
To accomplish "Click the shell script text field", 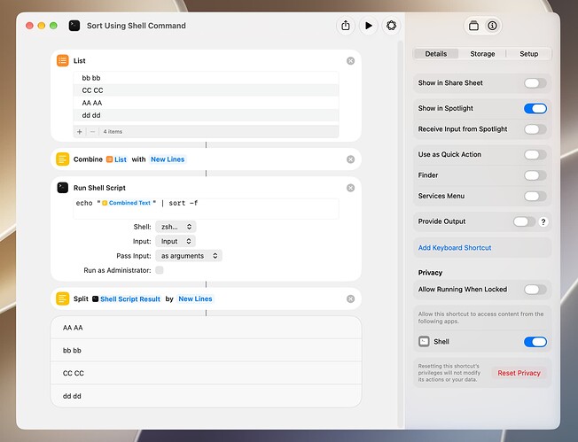I will pyautogui.click(x=206, y=209).
